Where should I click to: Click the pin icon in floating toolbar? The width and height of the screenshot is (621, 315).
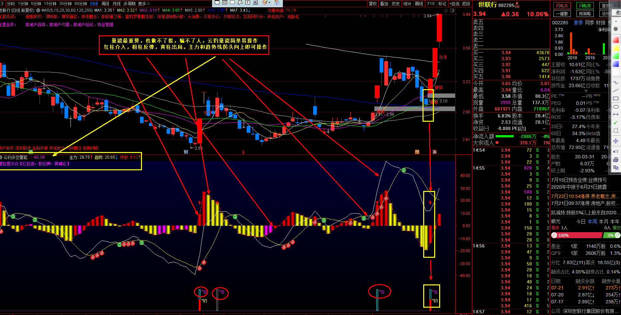(277, 2)
